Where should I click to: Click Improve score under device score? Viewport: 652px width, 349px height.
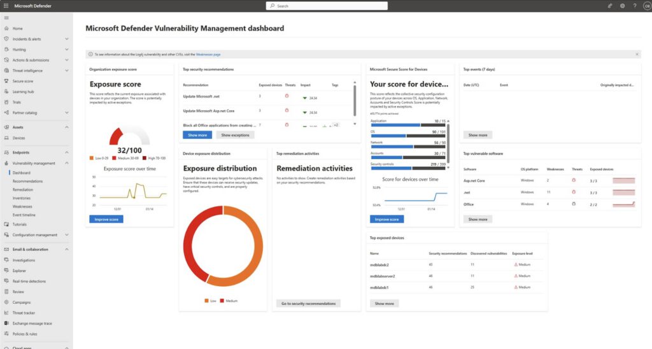[x=386, y=219]
